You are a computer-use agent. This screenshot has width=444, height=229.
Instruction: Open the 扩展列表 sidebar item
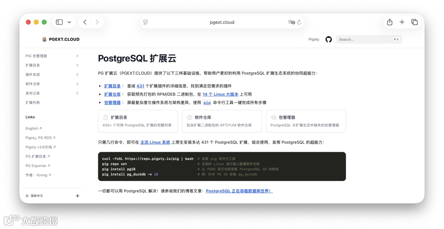[32, 102]
